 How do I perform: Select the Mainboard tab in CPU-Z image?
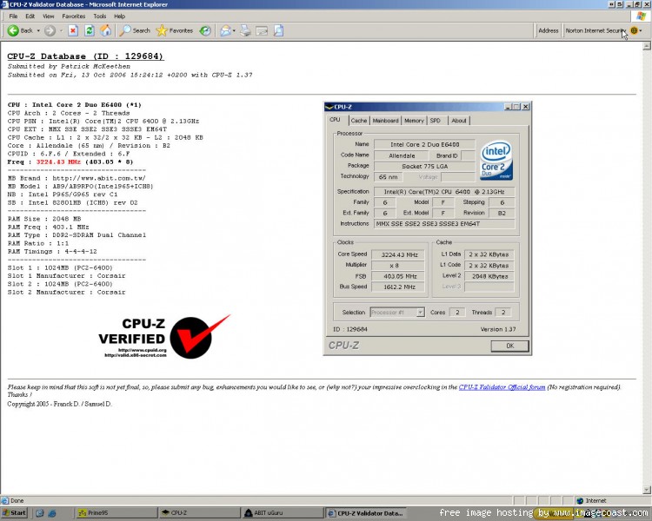tap(385, 121)
